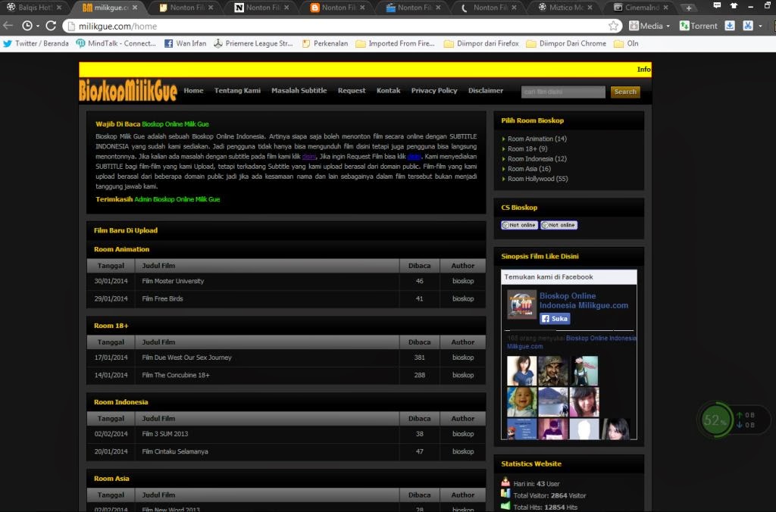This screenshot has height=512, width=776.
Task: Click the purple disini subtitle link
Action: pyautogui.click(x=309, y=156)
